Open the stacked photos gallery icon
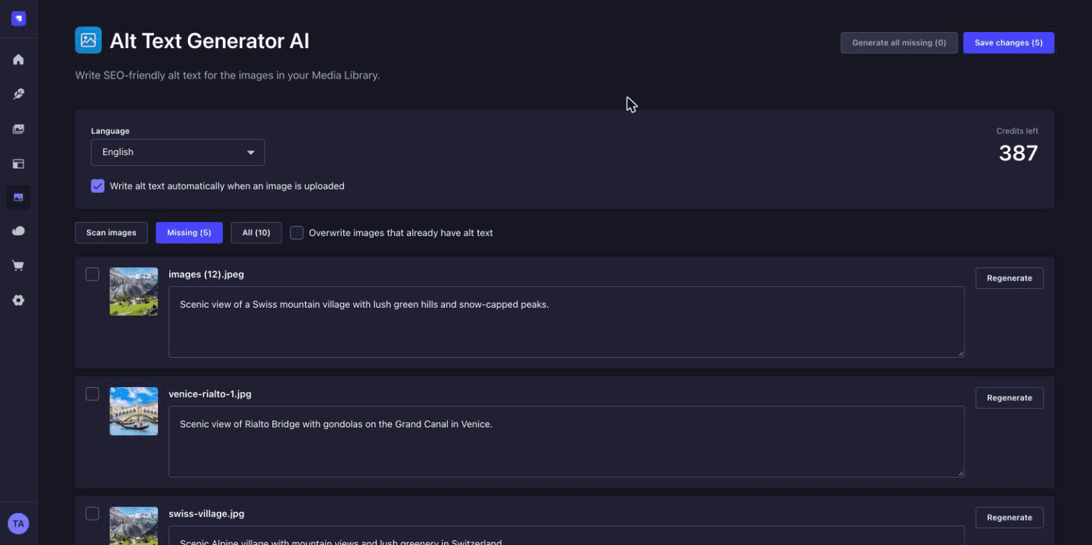 click(x=19, y=129)
